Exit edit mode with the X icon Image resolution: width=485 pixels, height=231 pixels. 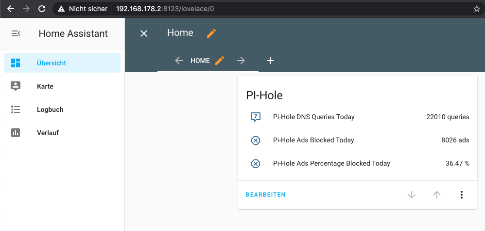coord(144,33)
